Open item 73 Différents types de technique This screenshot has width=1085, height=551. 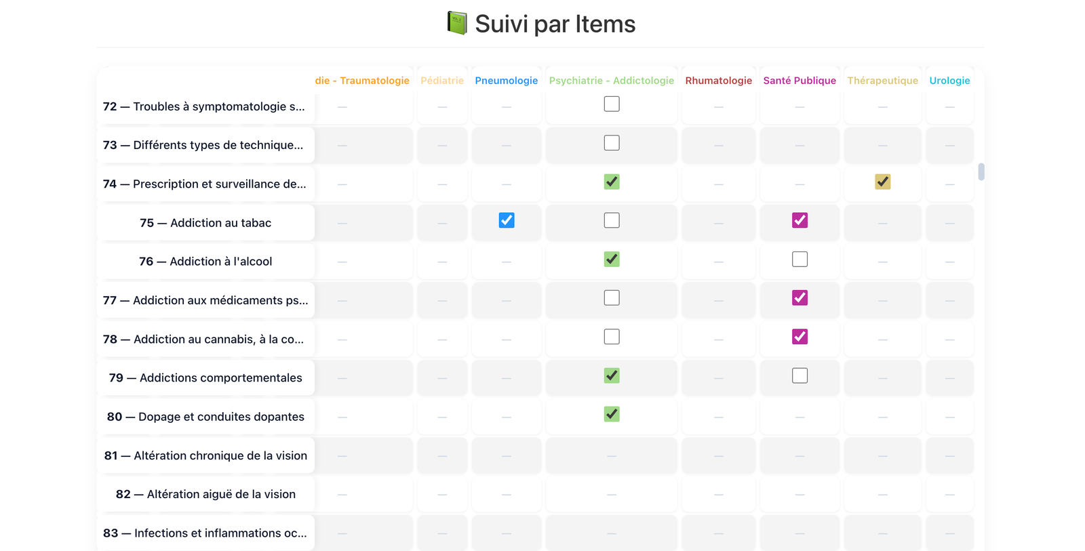pyautogui.click(x=204, y=145)
